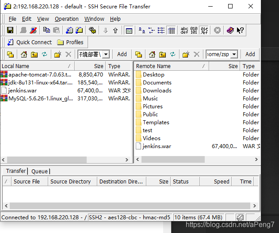The height and width of the screenshot is (233, 279).
Task: Click the remote pane new window icon
Action: 138,54
